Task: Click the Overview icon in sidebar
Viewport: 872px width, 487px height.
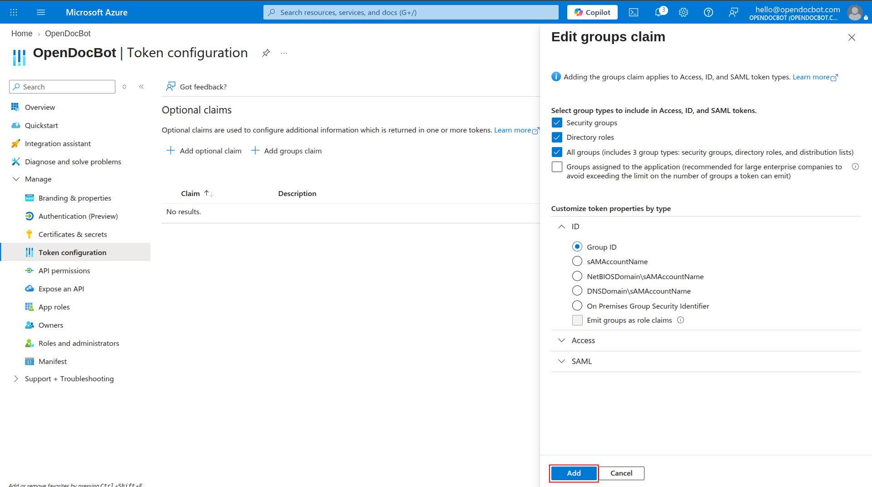Action: click(x=15, y=107)
